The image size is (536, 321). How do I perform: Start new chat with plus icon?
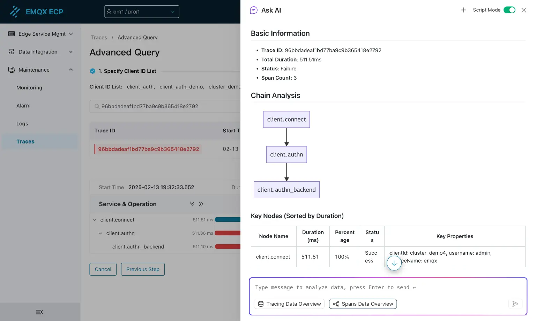click(x=463, y=10)
